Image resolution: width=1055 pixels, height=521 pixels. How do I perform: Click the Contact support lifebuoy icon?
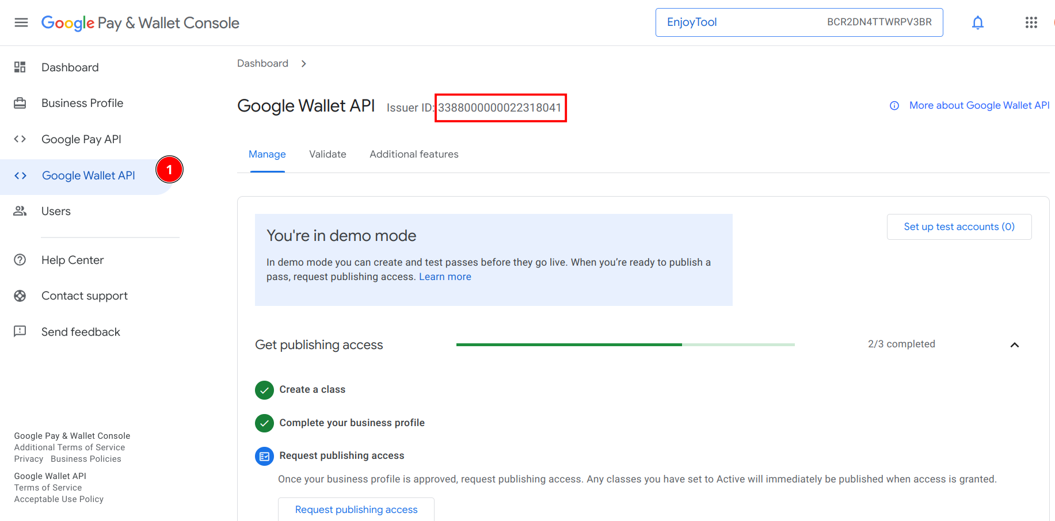20,296
